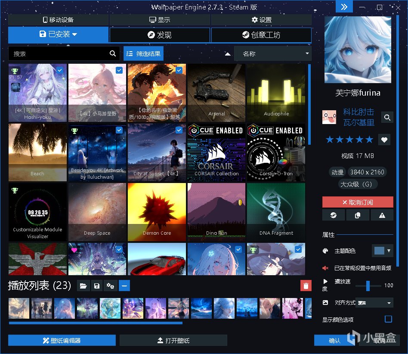This screenshot has width=408, height=354.
Task: Go to the 发现 tab
Action: pyautogui.click(x=160, y=35)
